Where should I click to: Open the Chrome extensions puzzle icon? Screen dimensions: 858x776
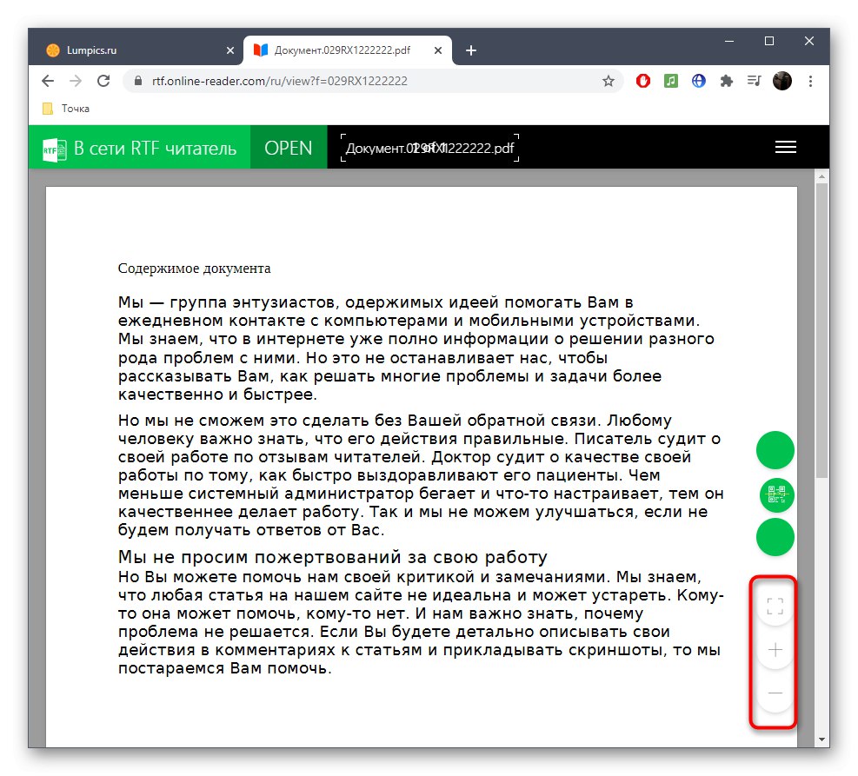tap(726, 80)
